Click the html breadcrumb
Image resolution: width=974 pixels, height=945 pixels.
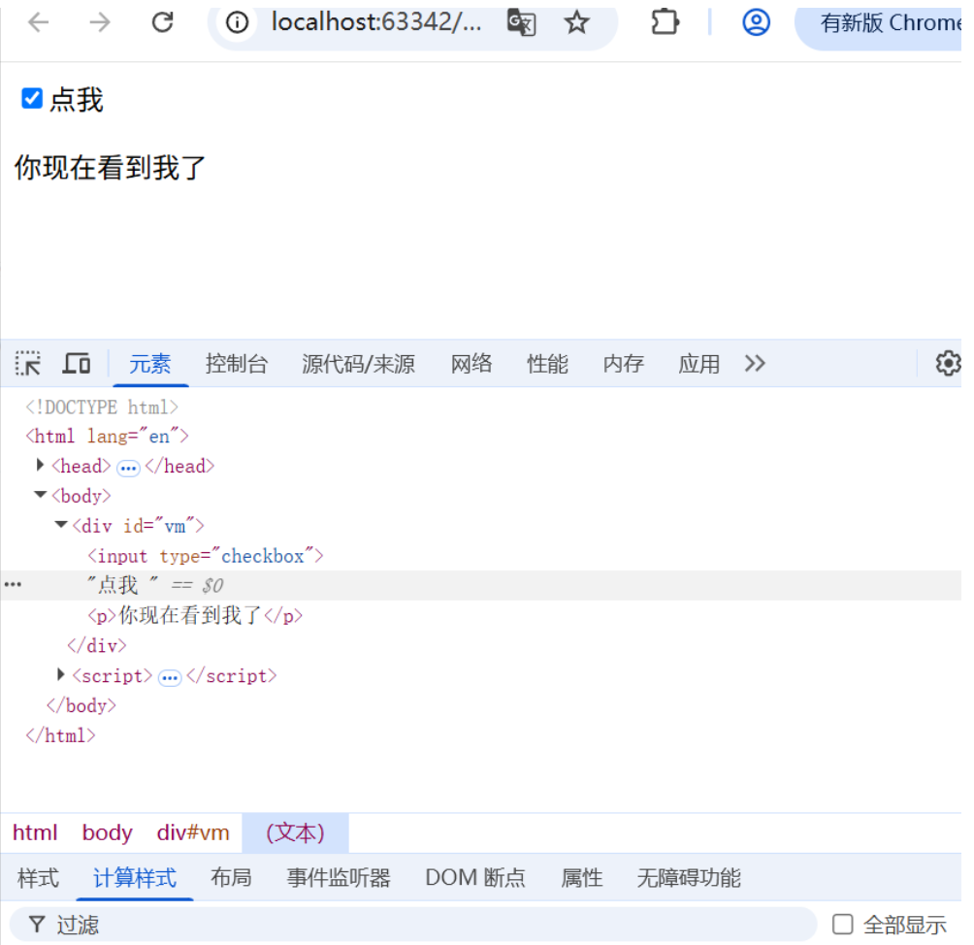[35, 832]
